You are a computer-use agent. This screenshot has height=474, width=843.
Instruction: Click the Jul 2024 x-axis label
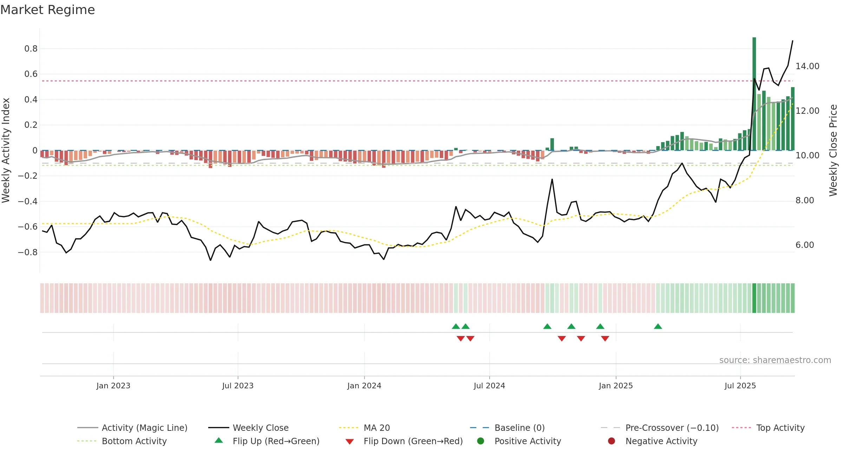(x=489, y=386)
